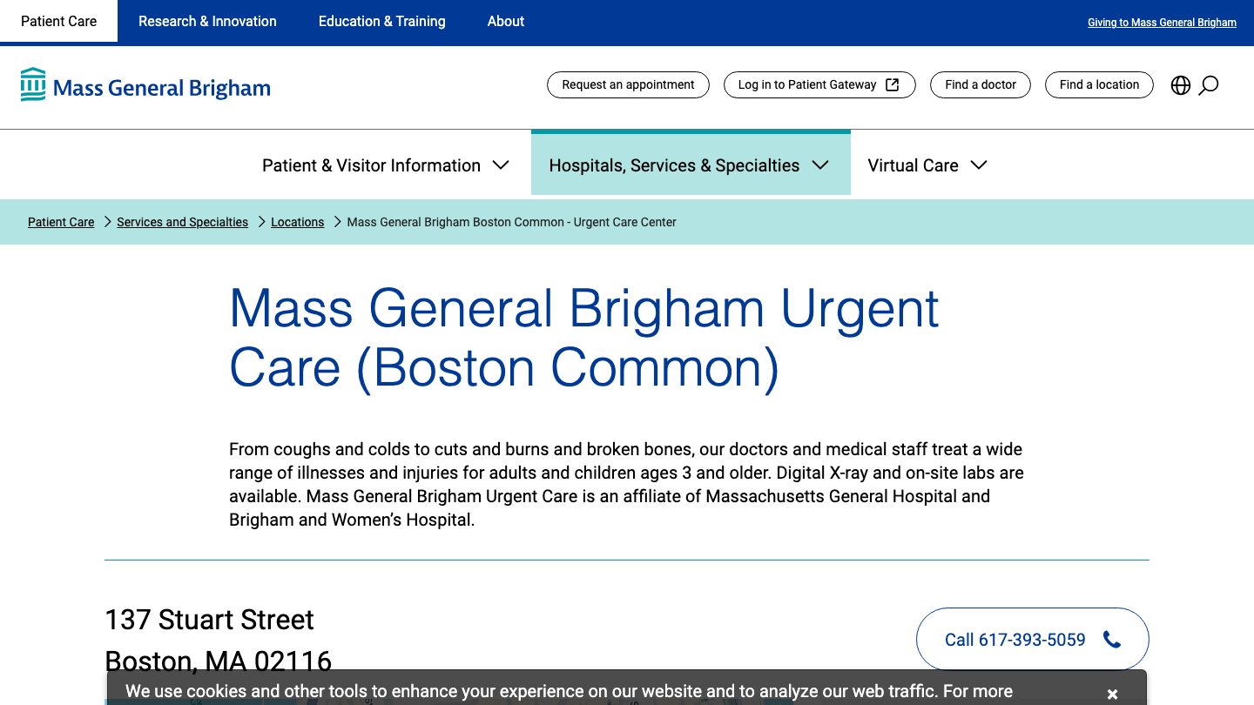
Task: Click the phone icon beside Call 617-393-5059
Action: point(1112,639)
